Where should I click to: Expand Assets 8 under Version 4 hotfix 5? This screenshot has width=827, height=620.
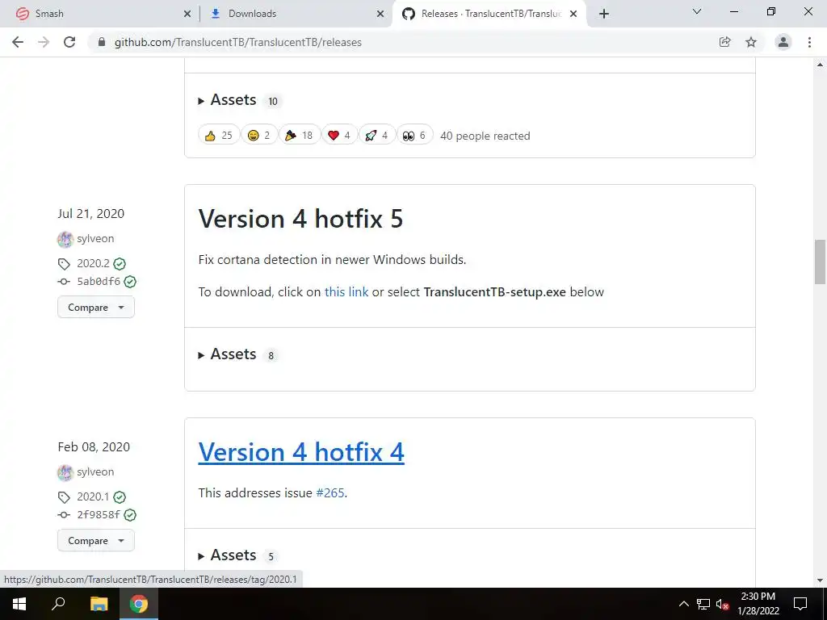tap(238, 354)
